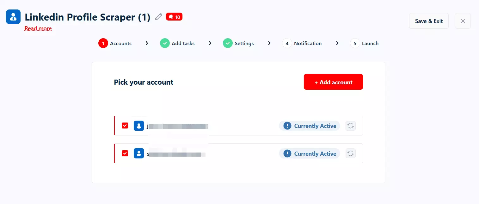Image resolution: width=479 pixels, height=204 pixels.
Task: Go to the Accounts step
Action: [115, 43]
